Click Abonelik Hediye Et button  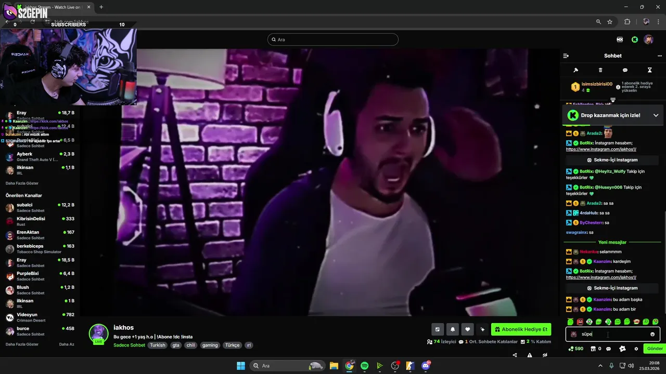point(521,329)
